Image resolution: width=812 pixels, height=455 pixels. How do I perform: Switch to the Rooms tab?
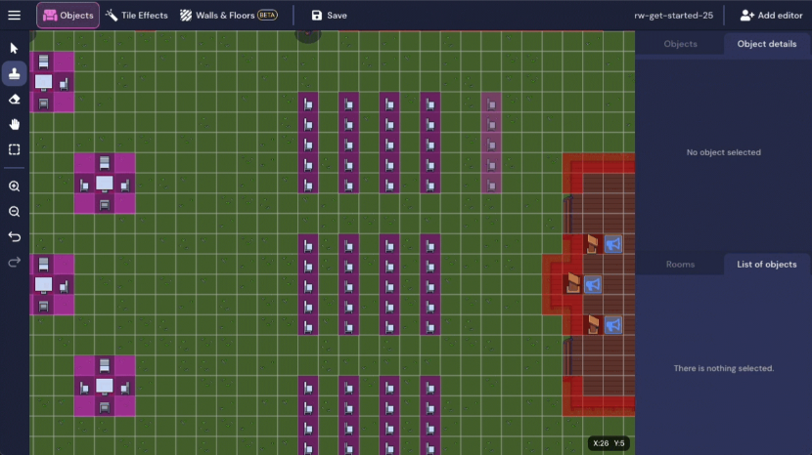click(680, 265)
